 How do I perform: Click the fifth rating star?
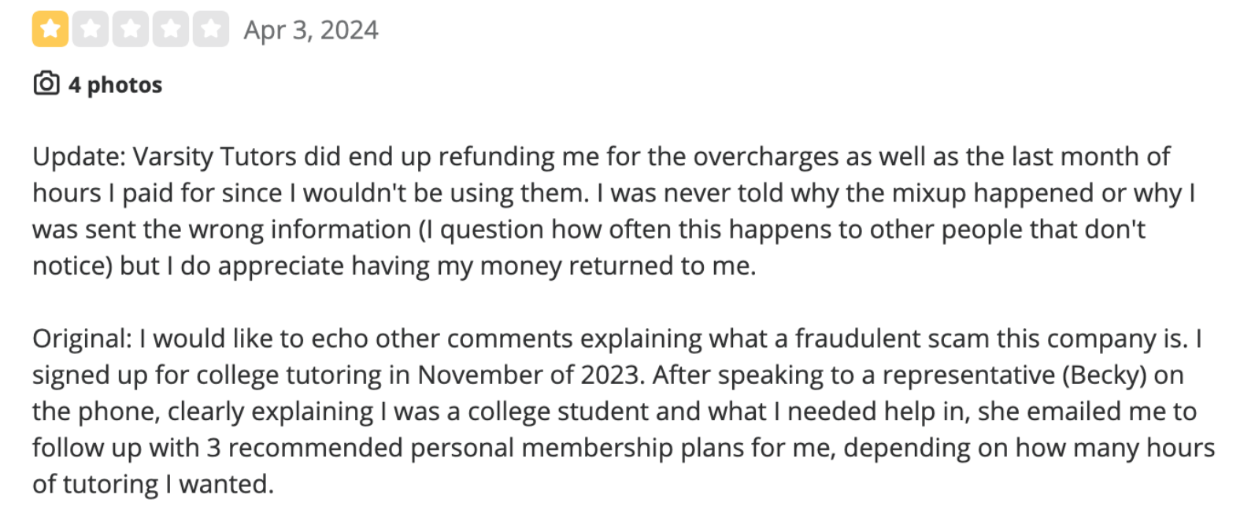[x=211, y=28]
